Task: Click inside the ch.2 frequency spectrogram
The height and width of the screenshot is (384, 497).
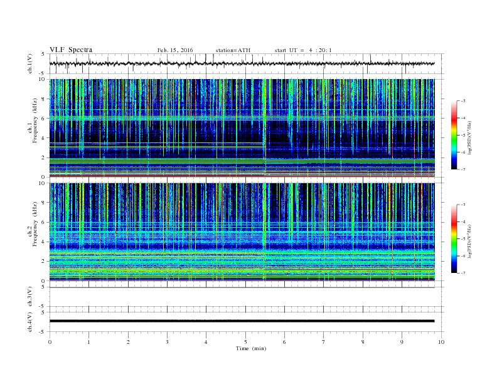Action: [x=242, y=232]
